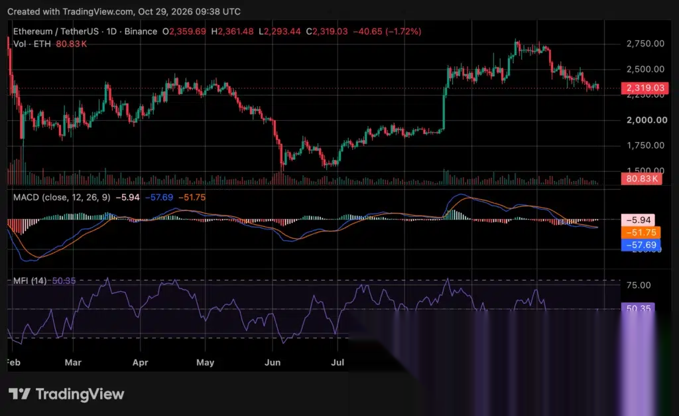Click the orange signal value −51.75 in the legend
The image size is (679, 416).
[x=192, y=197]
